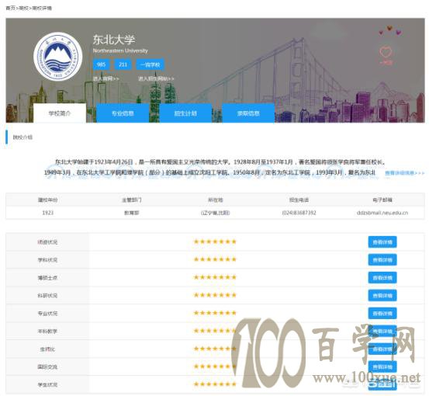Open the 院校 breadcrumb link

pos(23,8)
